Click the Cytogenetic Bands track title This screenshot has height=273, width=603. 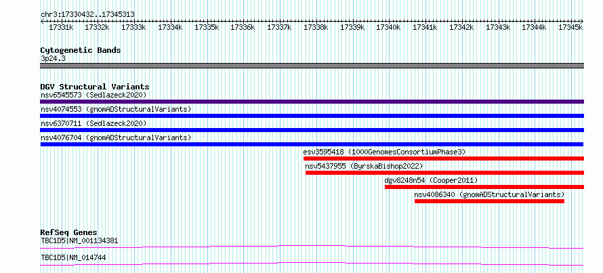pyautogui.click(x=81, y=50)
